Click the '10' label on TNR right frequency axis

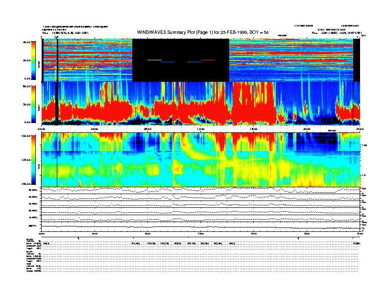pyautogui.click(x=364, y=175)
